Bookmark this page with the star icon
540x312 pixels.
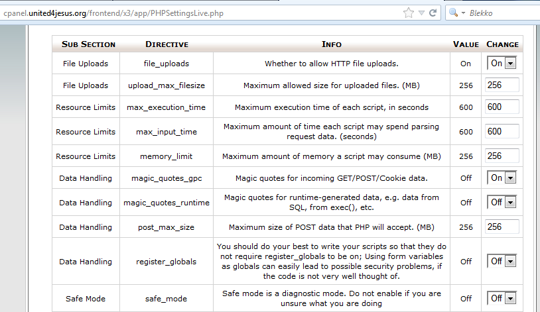[x=408, y=13]
